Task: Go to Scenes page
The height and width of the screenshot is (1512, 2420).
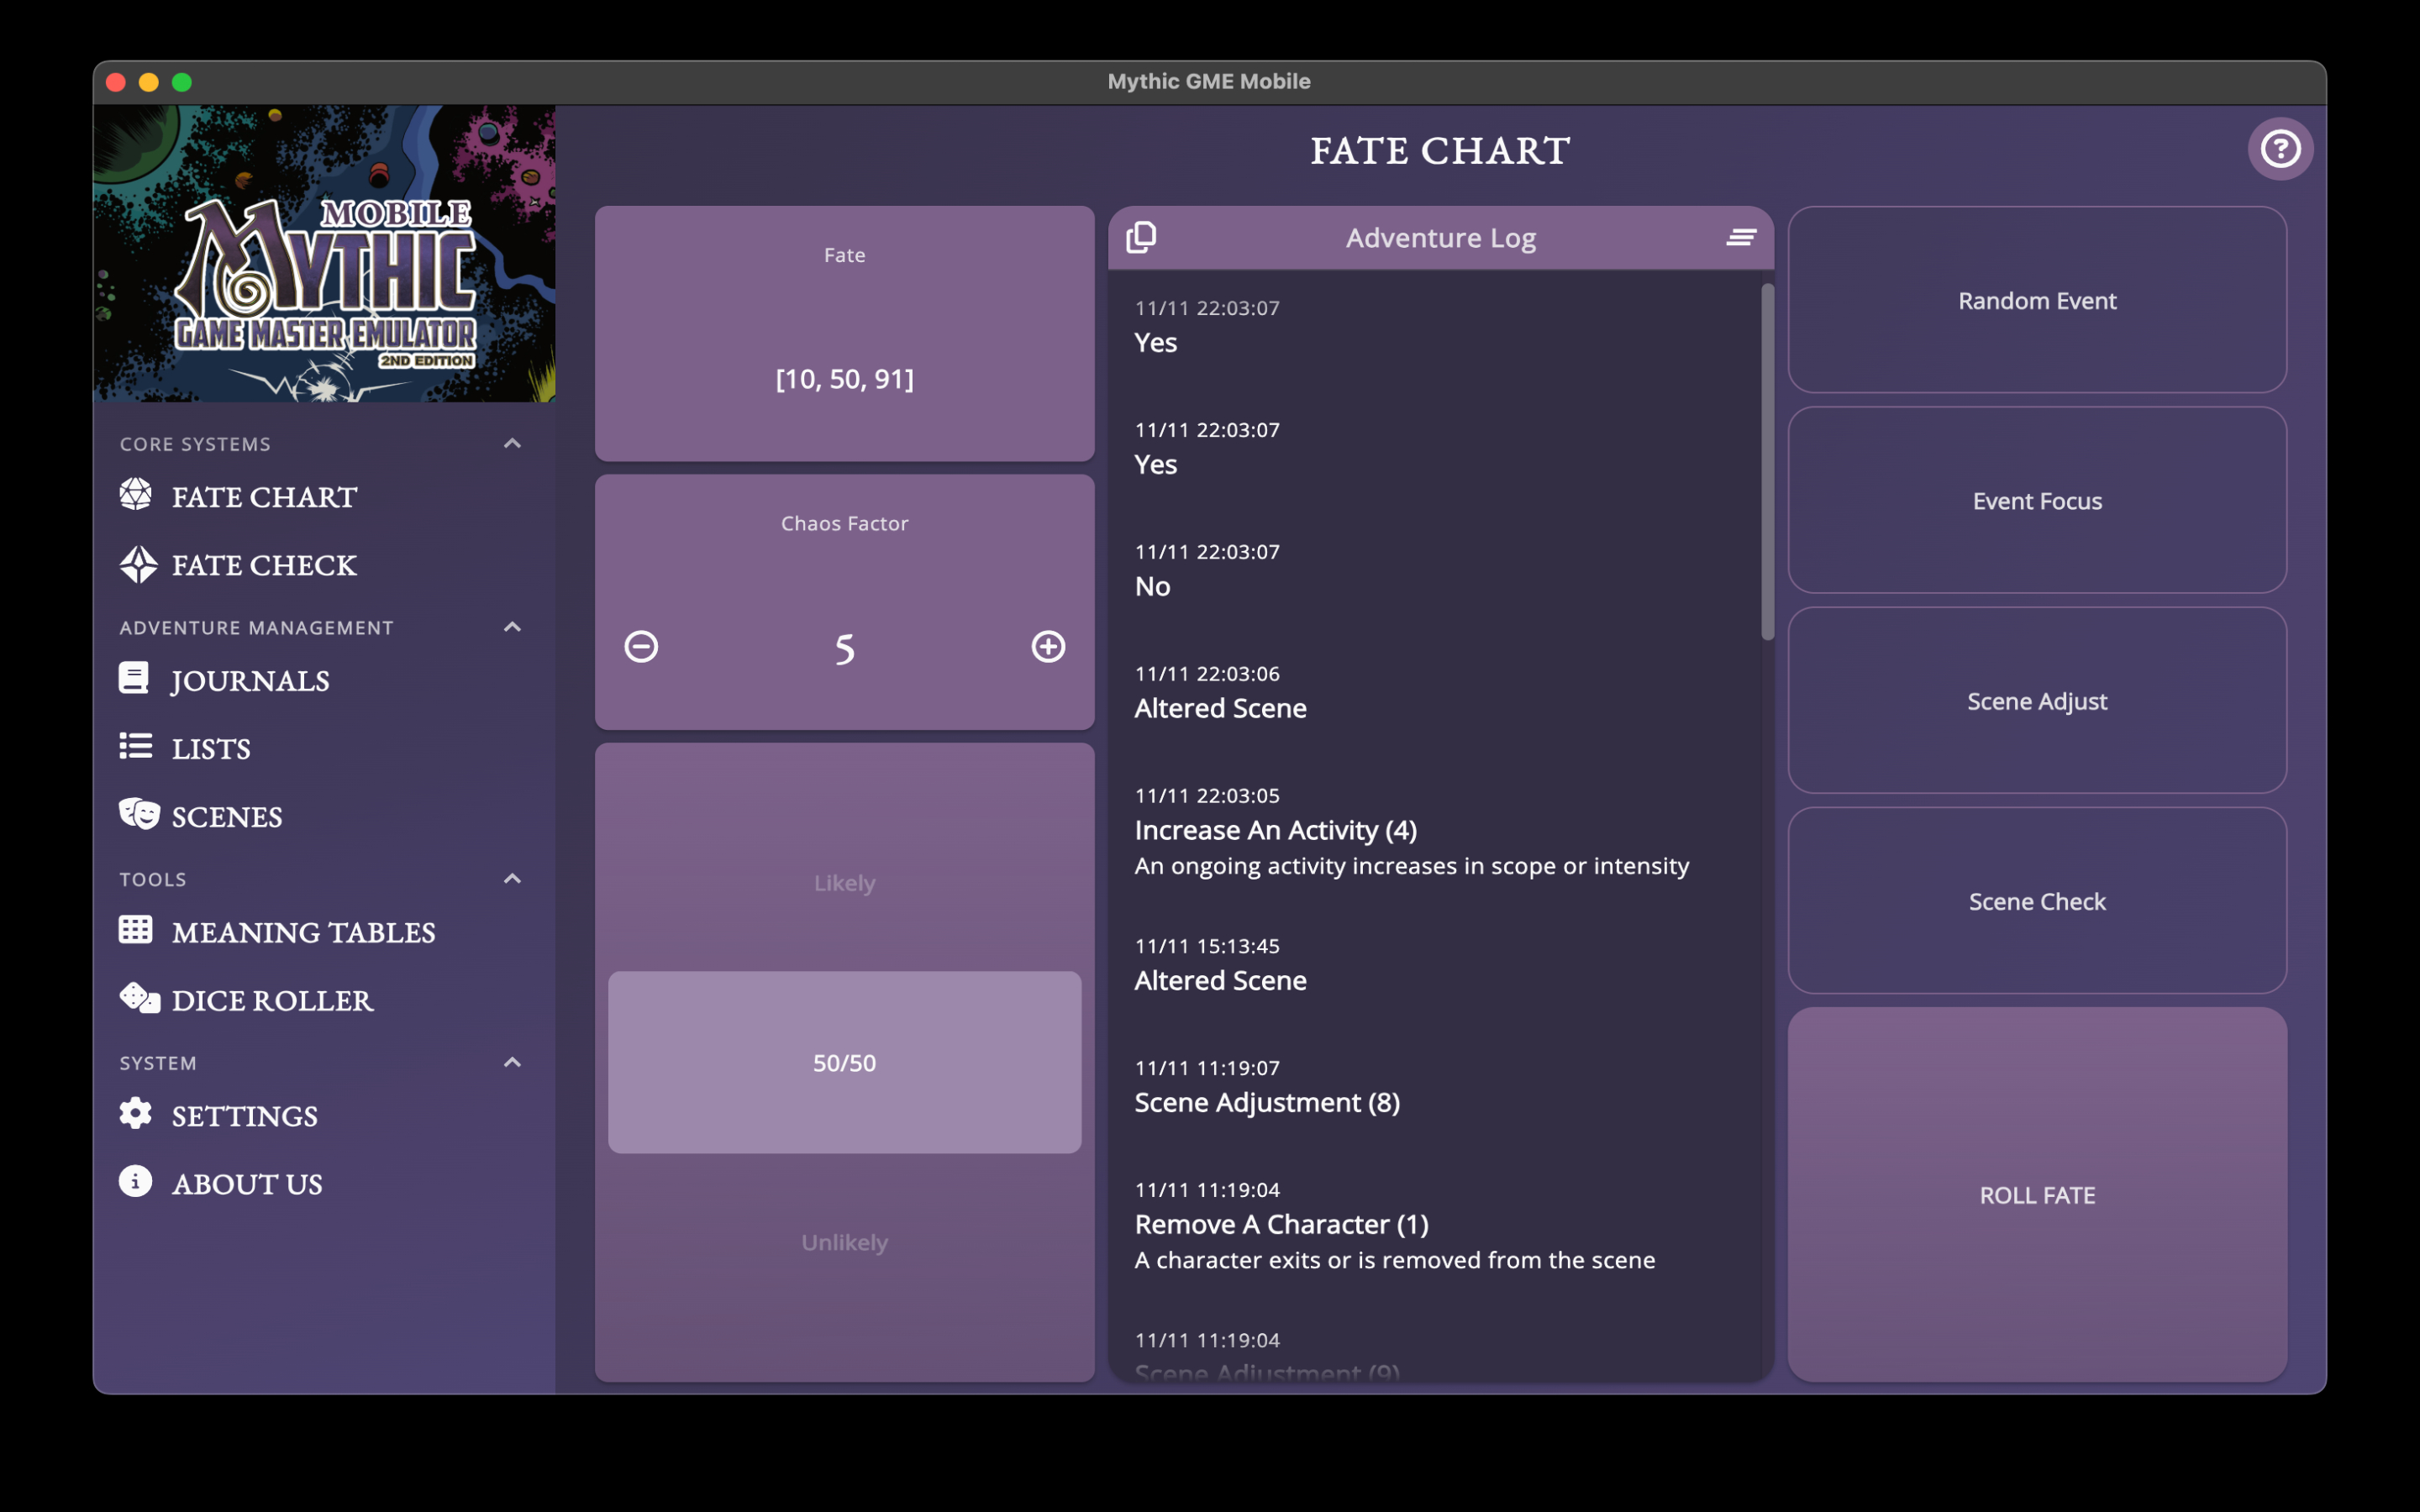Action: (x=226, y=816)
